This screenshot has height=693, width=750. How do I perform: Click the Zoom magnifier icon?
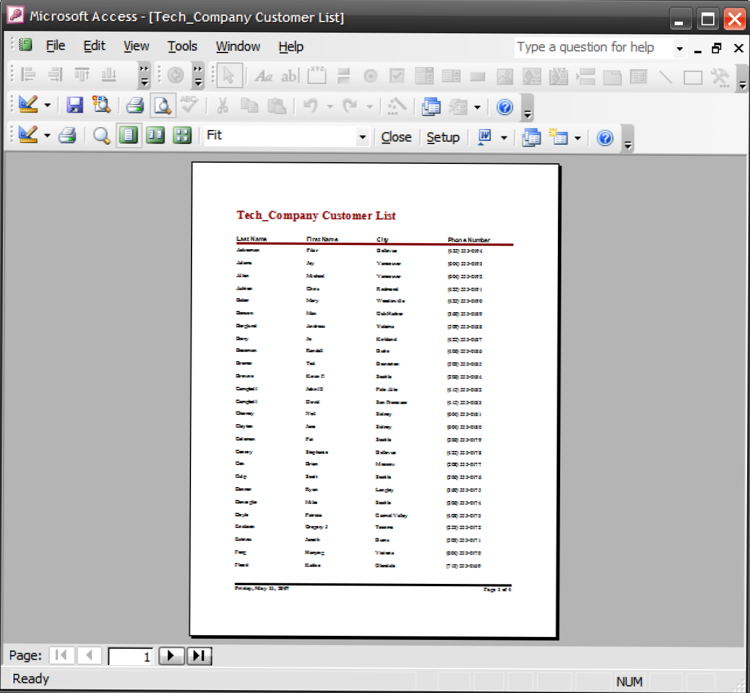pyautogui.click(x=102, y=136)
